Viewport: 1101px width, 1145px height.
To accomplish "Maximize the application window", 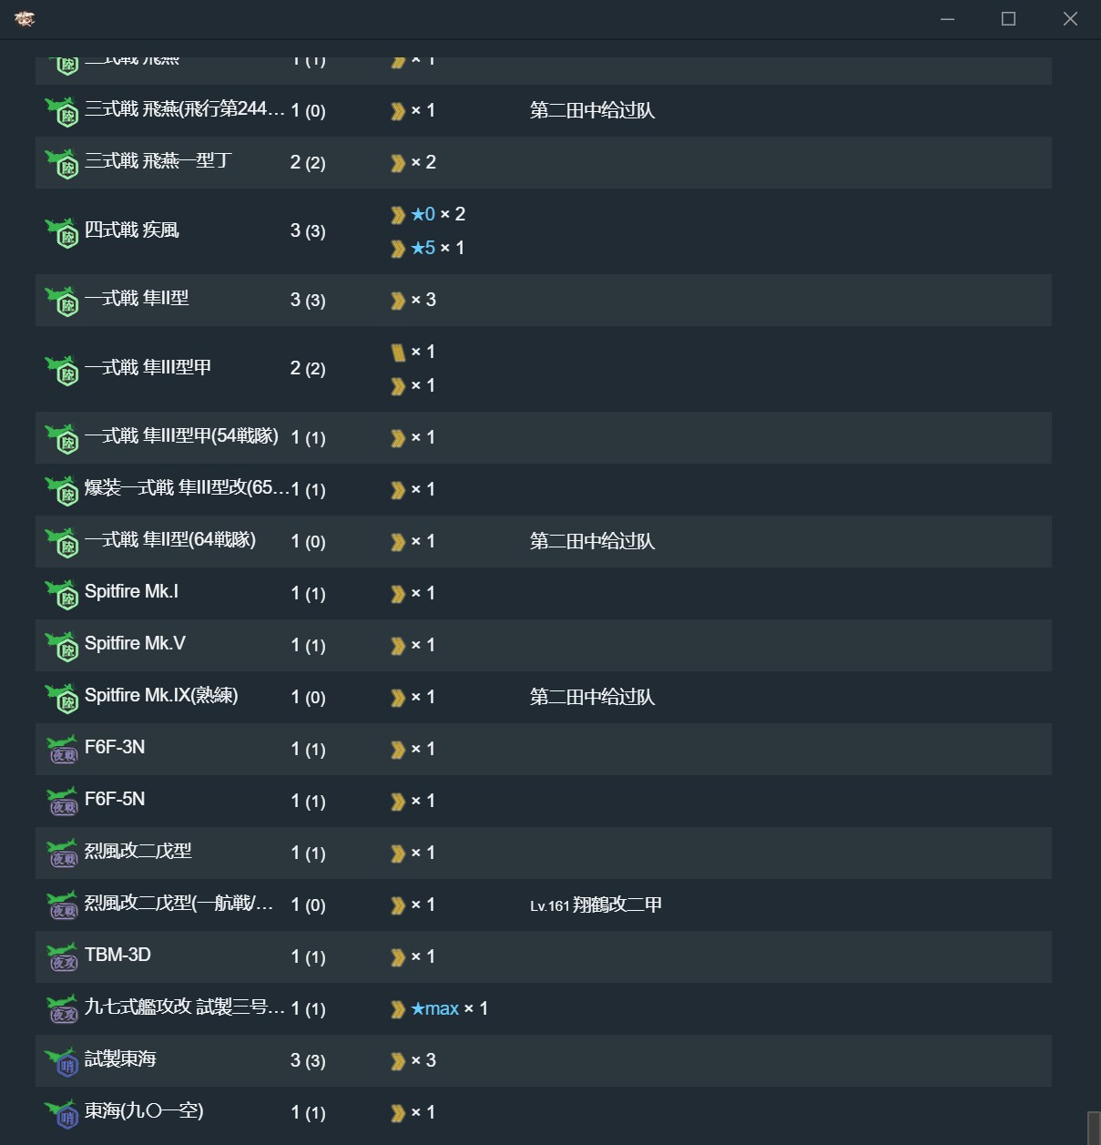I will pyautogui.click(x=1008, y=19).
